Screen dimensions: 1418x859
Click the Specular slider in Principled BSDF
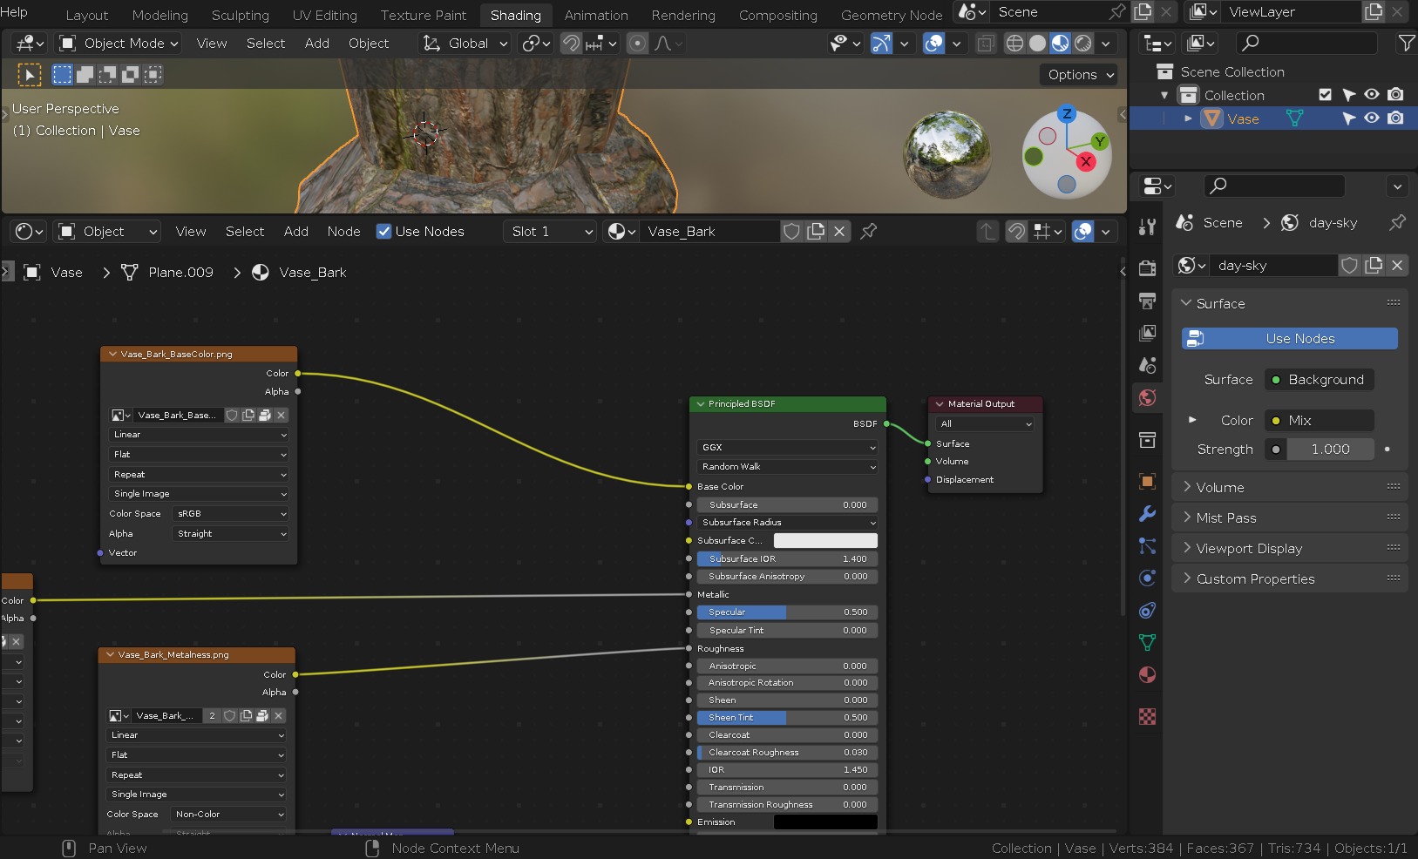pos(787,612)
